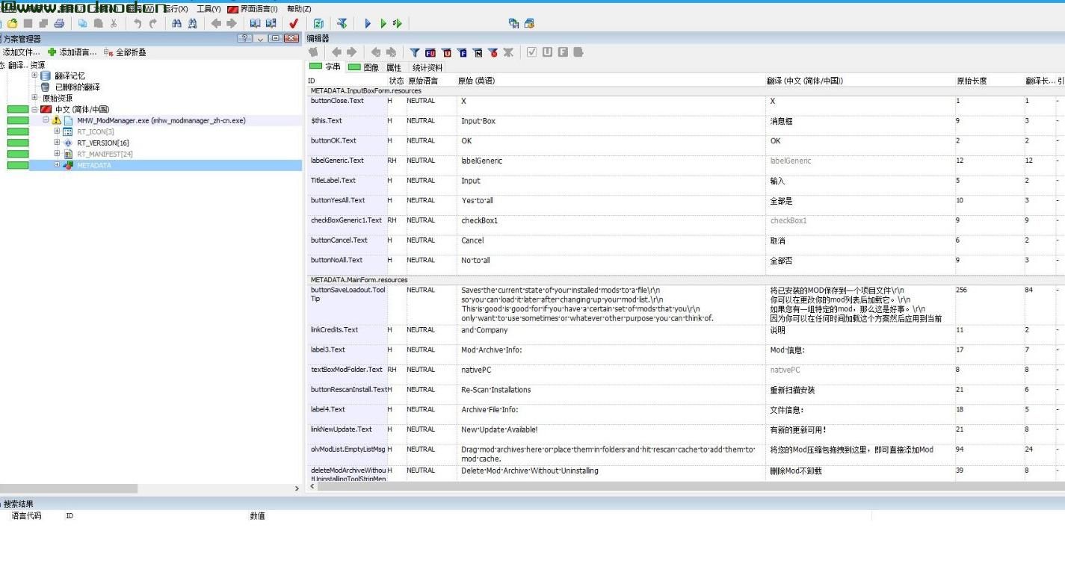Click the blue funnel filter icon in editor
The width and height of the screenshot is (1065, 581).
point(415,52)
